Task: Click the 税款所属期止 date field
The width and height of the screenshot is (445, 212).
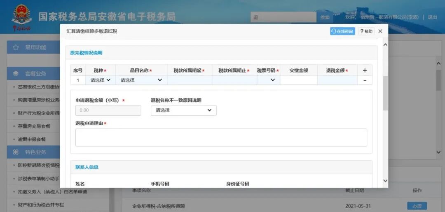Action: click(x=234, y=80)
